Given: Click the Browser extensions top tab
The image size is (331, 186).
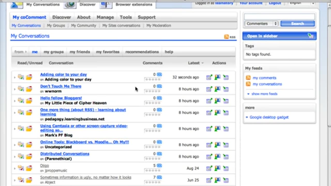Looking at the screenshot, I should [134, 4].
